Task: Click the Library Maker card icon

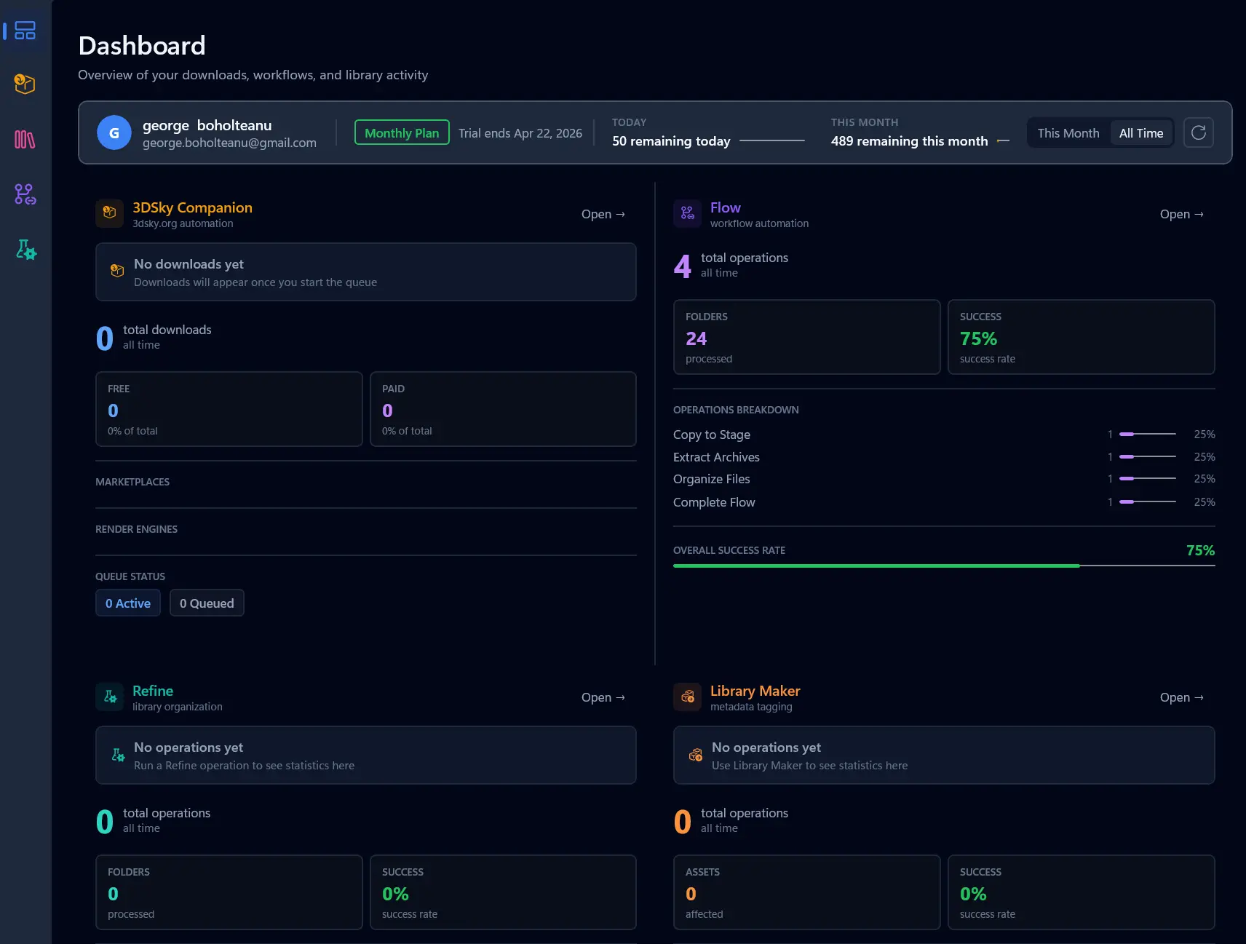Action: tap(687, 697)
